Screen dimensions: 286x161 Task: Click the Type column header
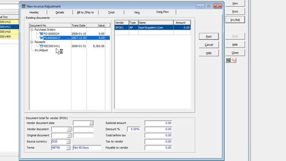[134, 23]
